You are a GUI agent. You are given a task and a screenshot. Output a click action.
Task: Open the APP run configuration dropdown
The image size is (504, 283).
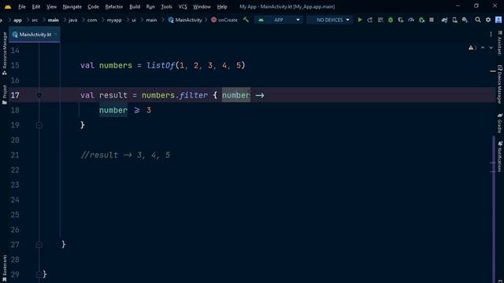click(x=279, y=20)
